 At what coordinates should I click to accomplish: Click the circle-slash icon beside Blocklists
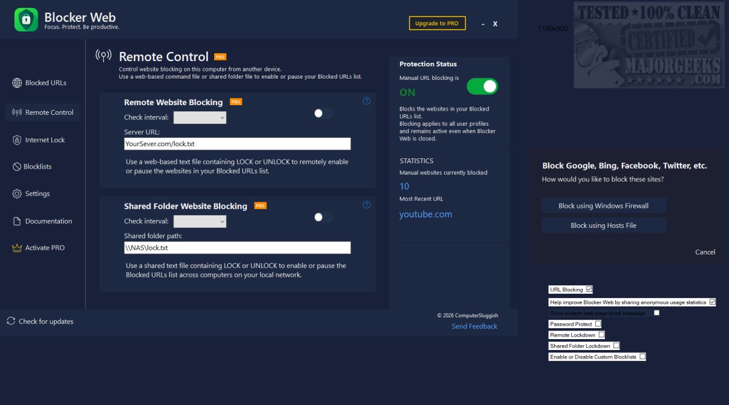[x=17, y=167]
